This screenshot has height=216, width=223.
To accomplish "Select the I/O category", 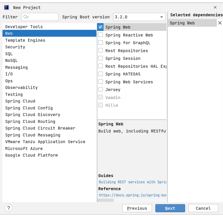I will [x=49, y=74].
